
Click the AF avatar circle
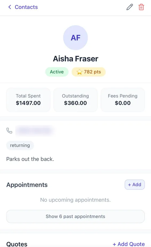(x=75, y=38)
